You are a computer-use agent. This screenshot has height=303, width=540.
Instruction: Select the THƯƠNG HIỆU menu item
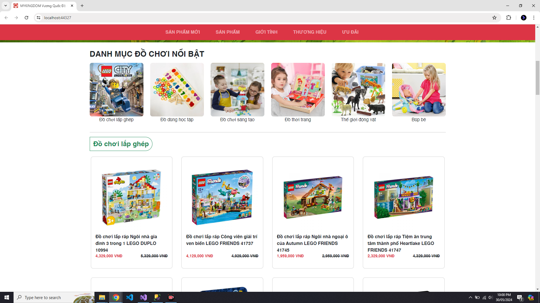click(310, 32)
